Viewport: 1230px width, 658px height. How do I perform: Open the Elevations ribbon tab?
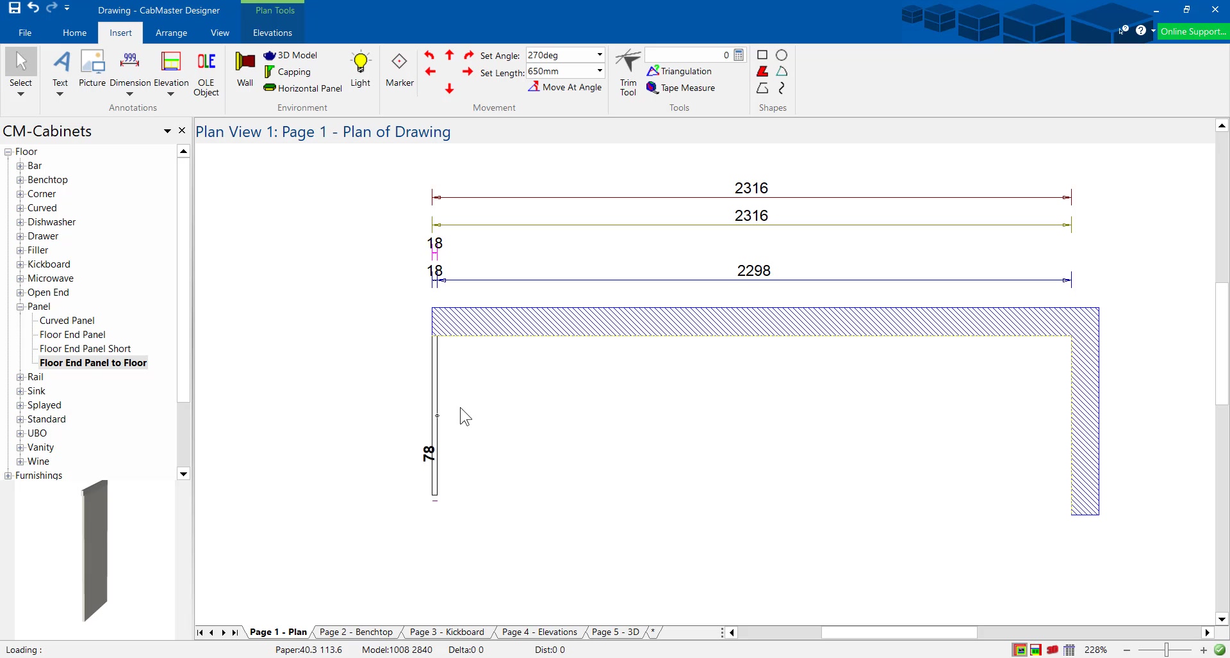(x=272, y=33)
